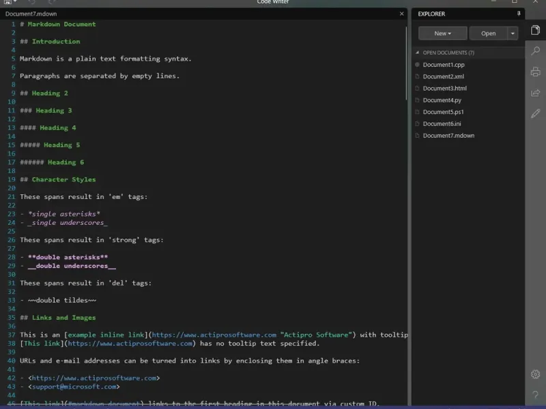Open the Explorer documents sidebar icon
546x409 pixels.
coord(536,30)
